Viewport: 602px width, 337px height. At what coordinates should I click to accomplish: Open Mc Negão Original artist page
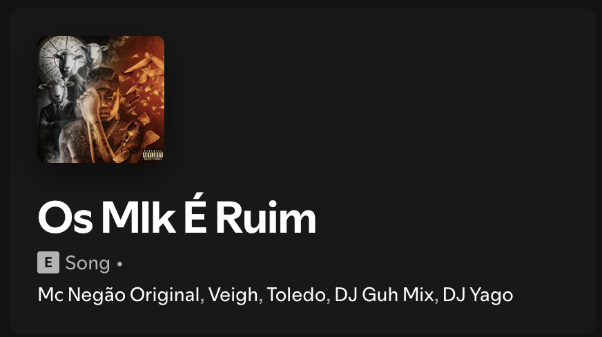(x=119, y=295)
